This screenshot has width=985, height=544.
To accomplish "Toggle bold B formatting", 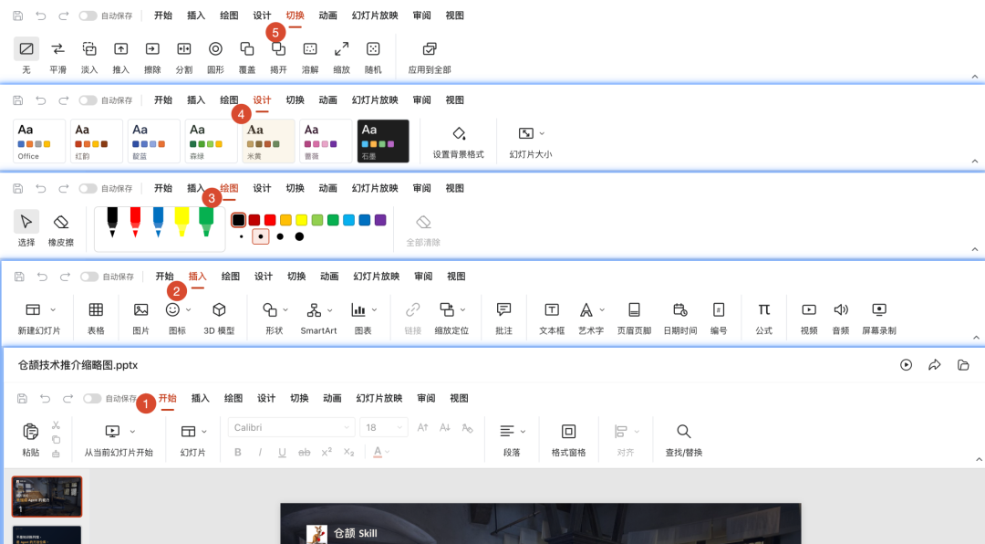I will (x=238, y=452).
